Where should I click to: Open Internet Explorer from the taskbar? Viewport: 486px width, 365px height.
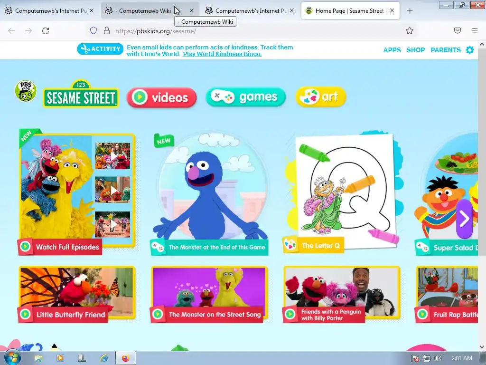(104, 358)
